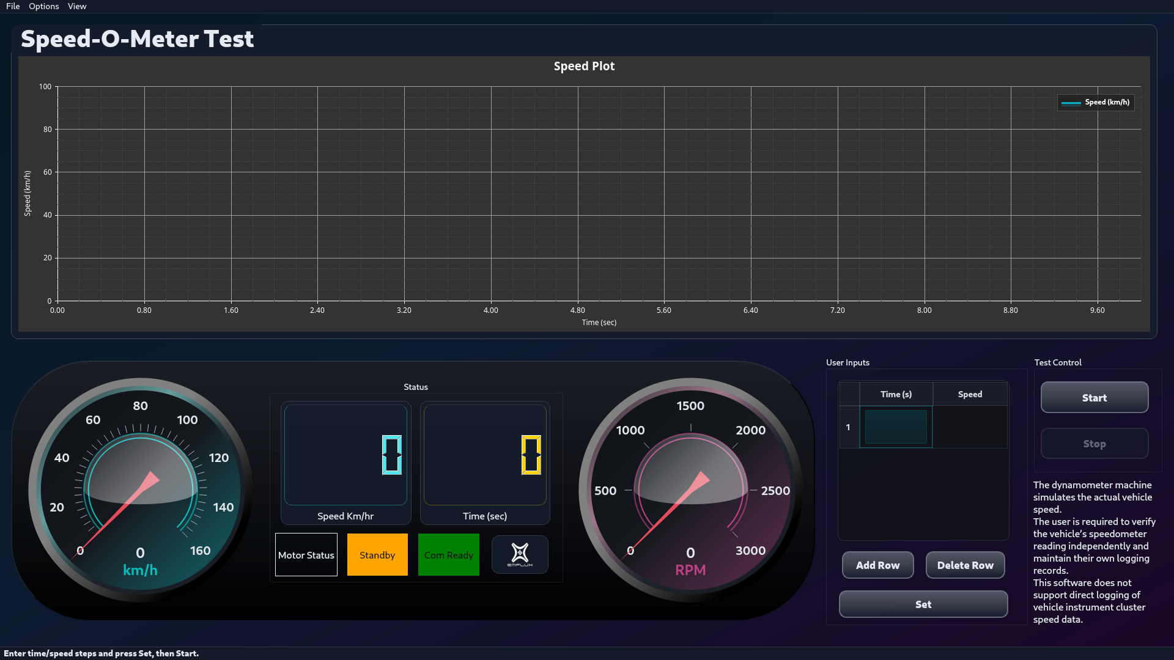This screenshot has height=660, width=1174.
Task: Click the Time (sec) digital display
Action: click(x=485, y=455)
